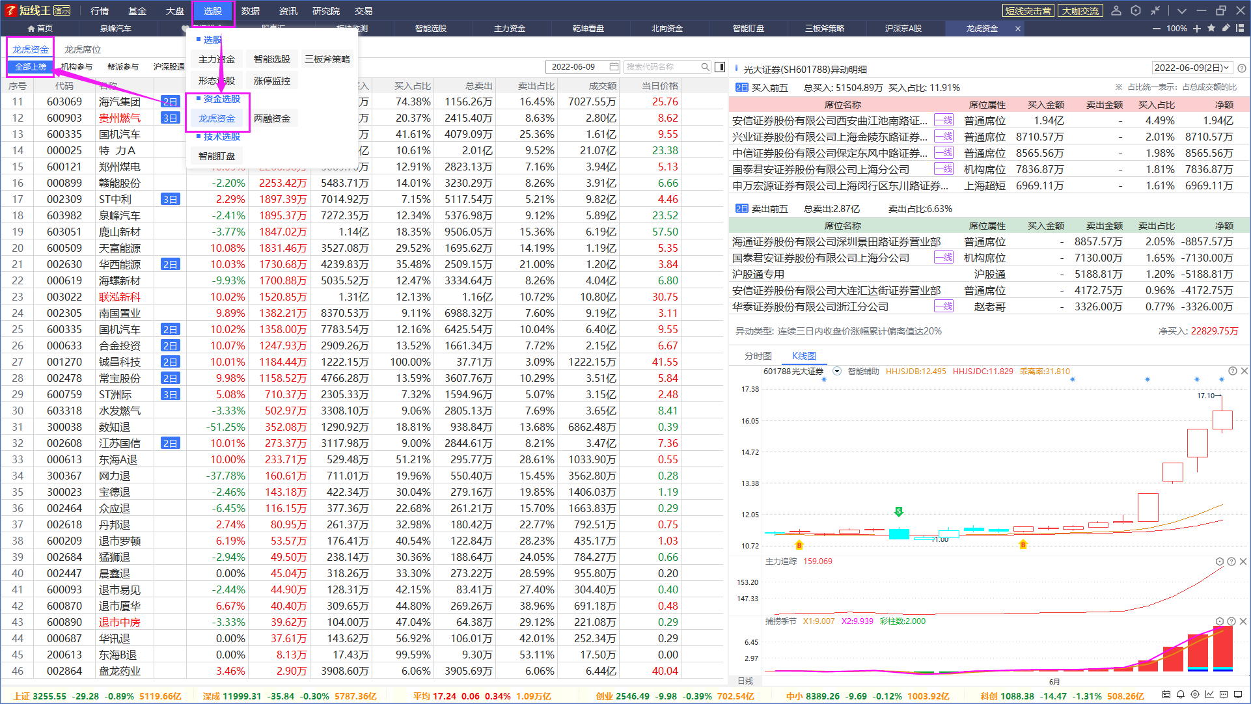This screenshot has height=704, width=1251.
Task: Expand the 601788 光大证券 chart dropdown
Action: [837, 371]
